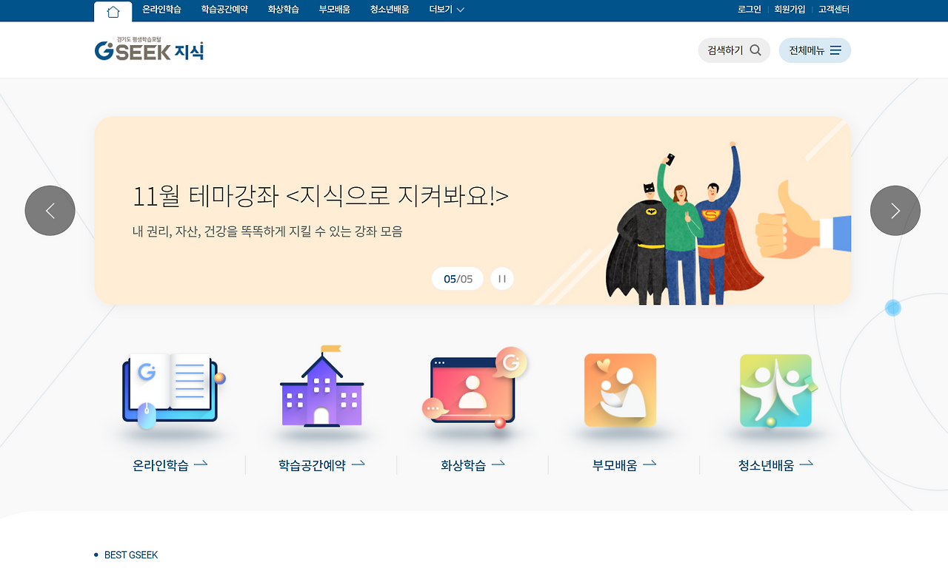Select 화상학습 in the top navigation
The width and height of the screenshot is (948, 568).
point(284,10)
